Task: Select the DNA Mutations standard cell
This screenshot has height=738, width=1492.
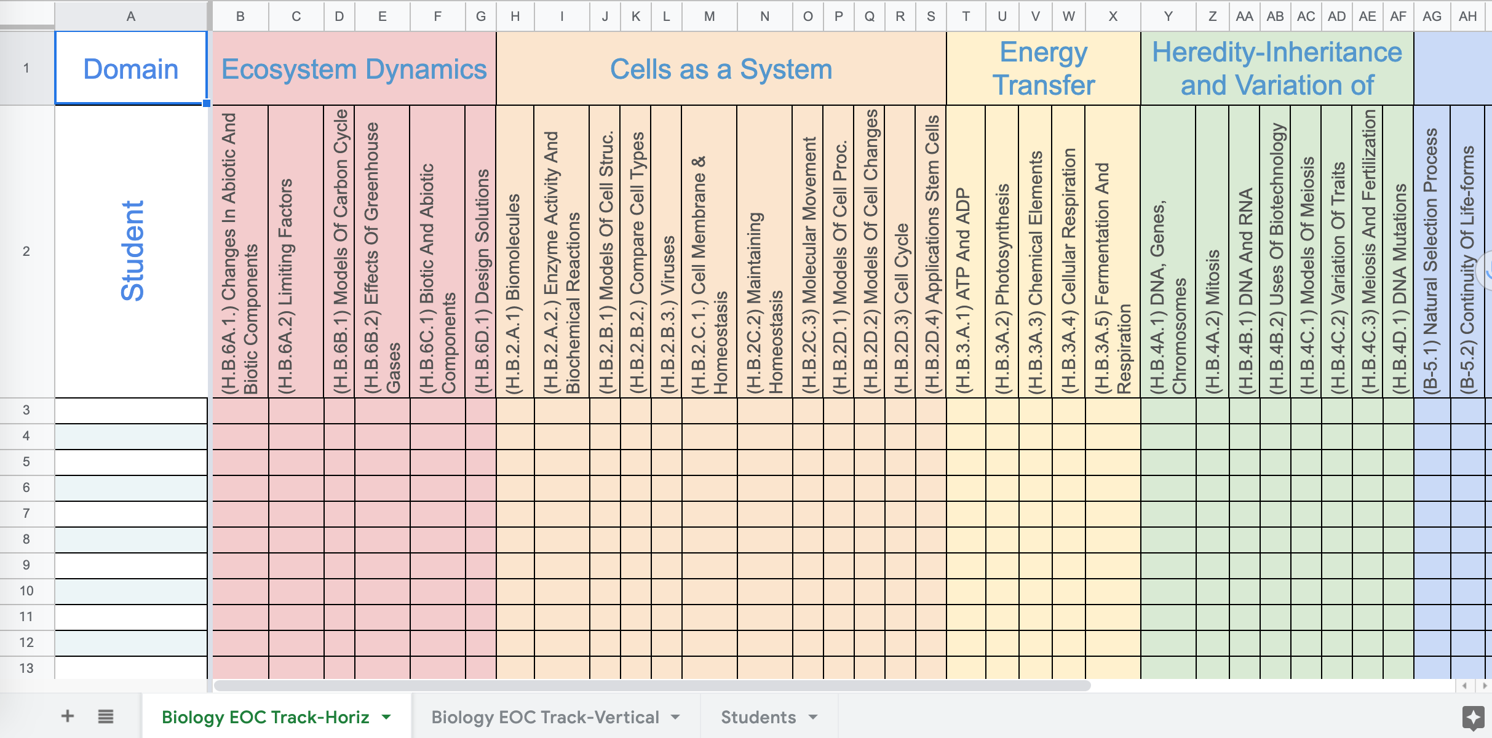Action: [x=1398, y=251]
